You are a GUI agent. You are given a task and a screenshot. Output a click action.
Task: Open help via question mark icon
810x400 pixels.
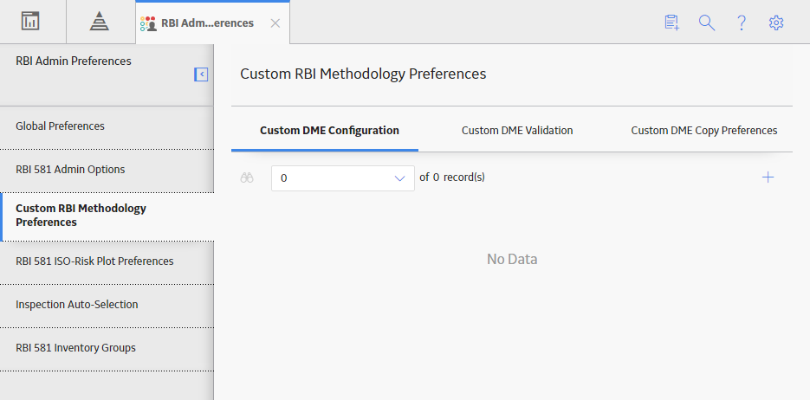coord(742,23)
